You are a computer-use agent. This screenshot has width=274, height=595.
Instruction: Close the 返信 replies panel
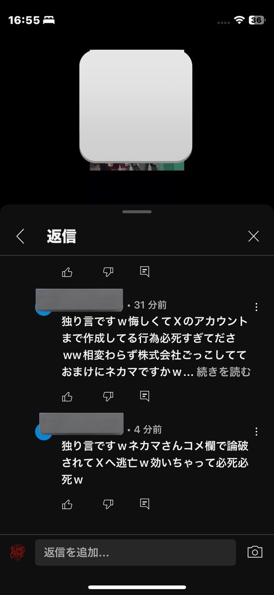254,237
